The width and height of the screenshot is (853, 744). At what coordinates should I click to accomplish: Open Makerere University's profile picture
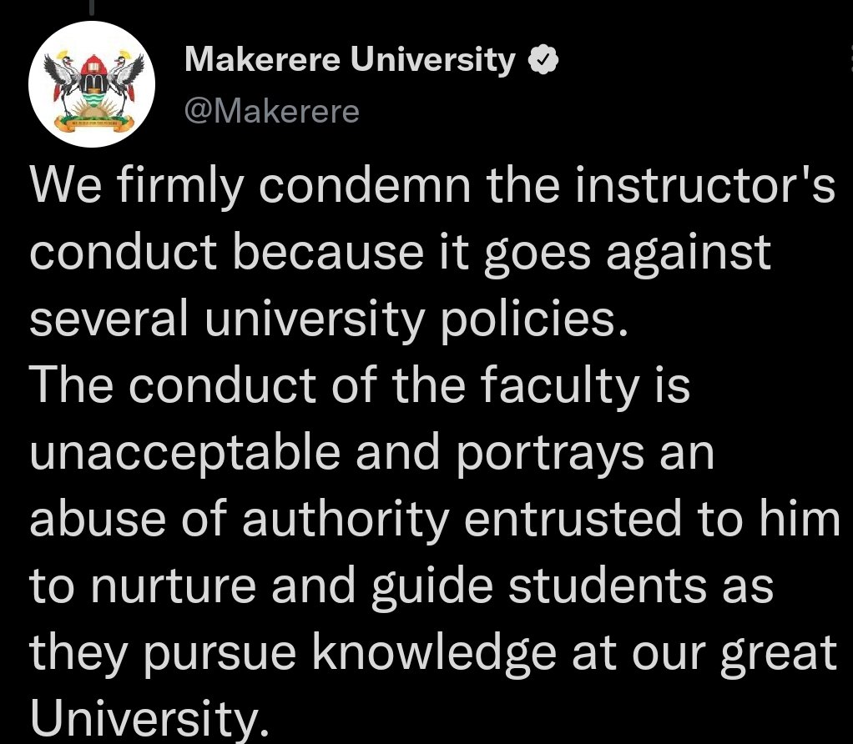(92, 84)
